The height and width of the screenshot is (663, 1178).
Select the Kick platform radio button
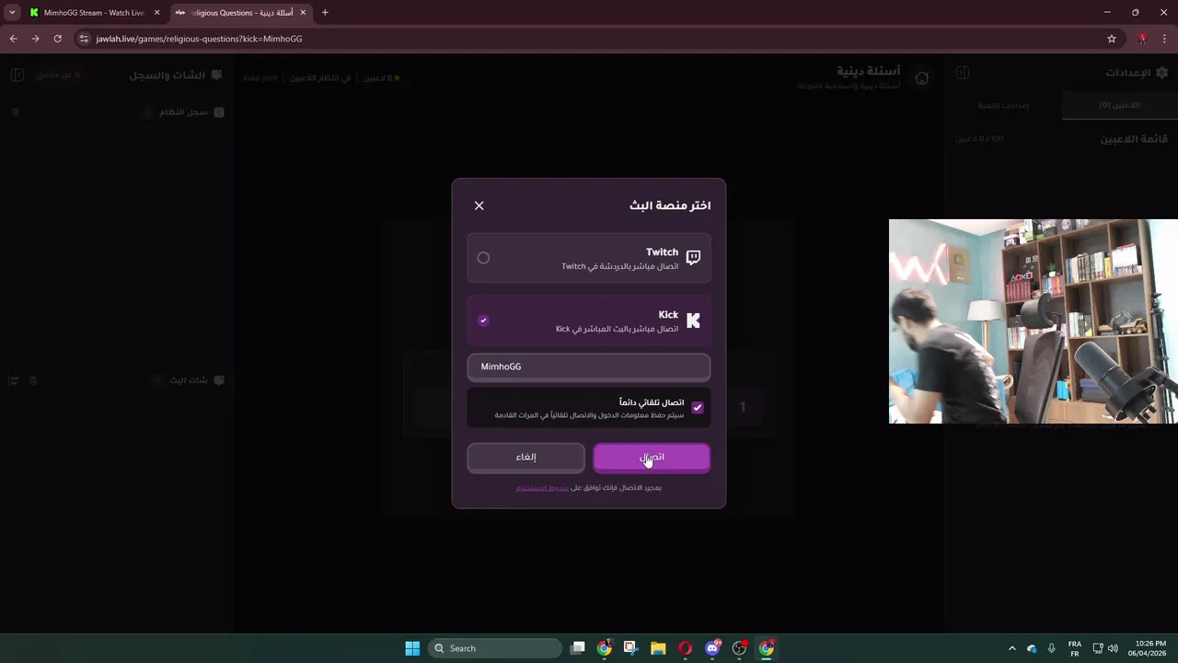pyautogui.click(x=483, y=320)
